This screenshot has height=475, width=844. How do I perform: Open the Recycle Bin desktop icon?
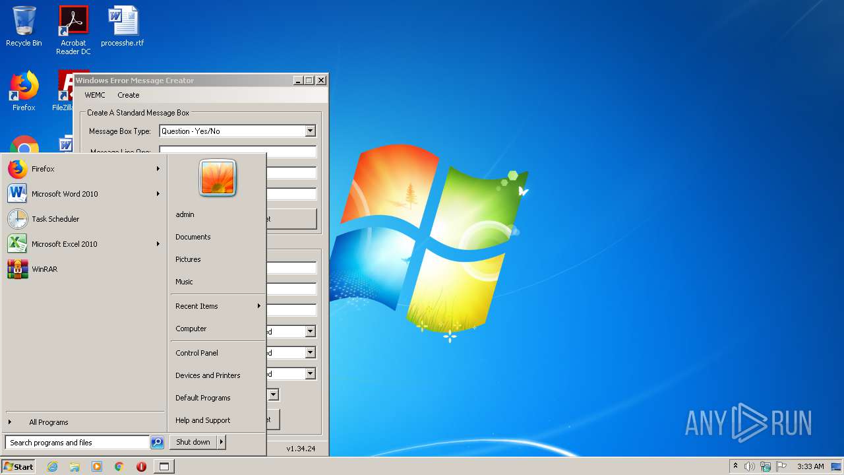[24, 26]
